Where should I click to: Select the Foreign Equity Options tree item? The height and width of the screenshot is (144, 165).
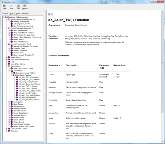[x=21, y=113]
